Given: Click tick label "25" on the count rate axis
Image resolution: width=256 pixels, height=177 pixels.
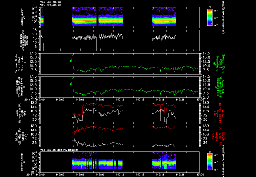Looking at the screenshot, I should point(34,30).
